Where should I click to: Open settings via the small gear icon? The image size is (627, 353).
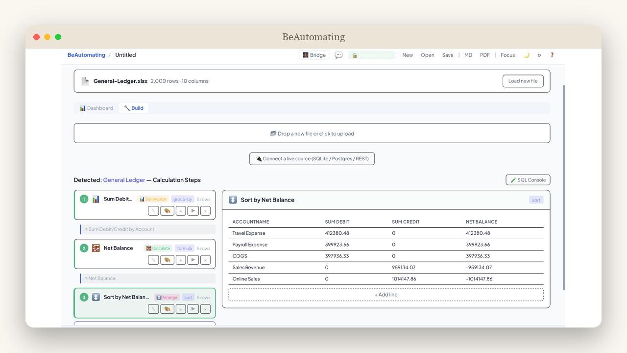click(539, 55)
